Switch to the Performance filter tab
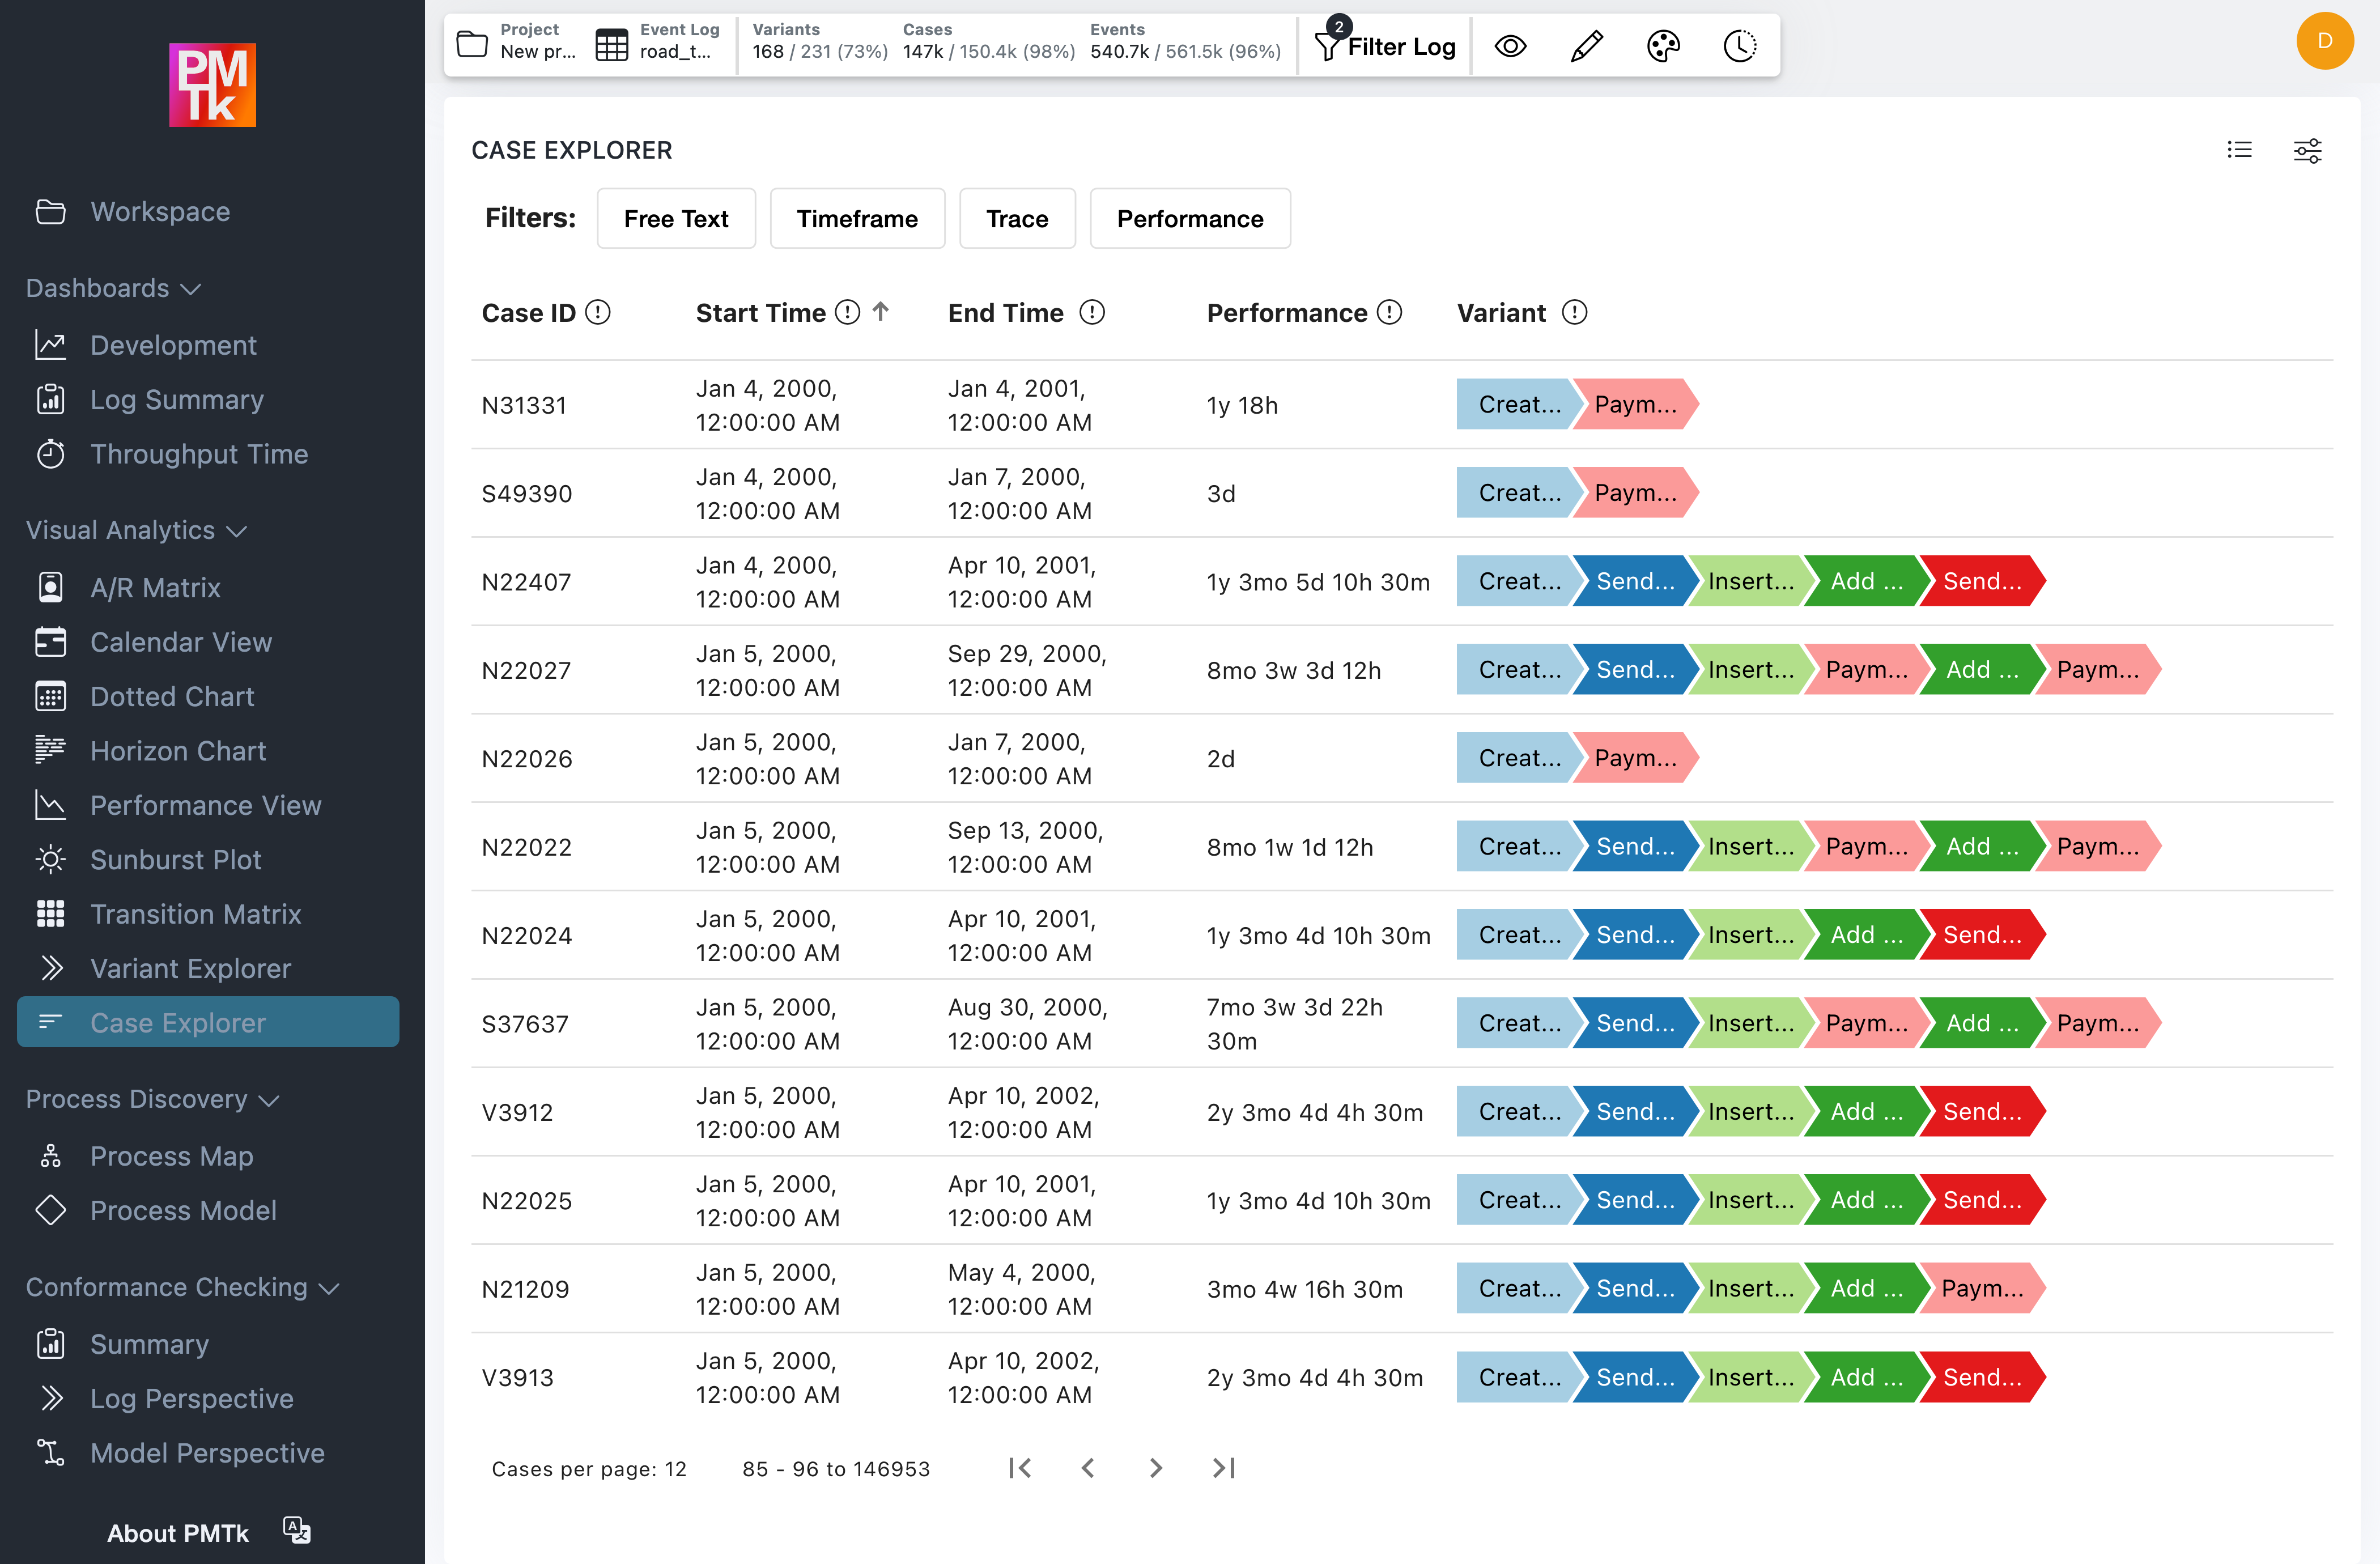This screenshot has width=2380, height=1564. click(x=1190, y=218)
